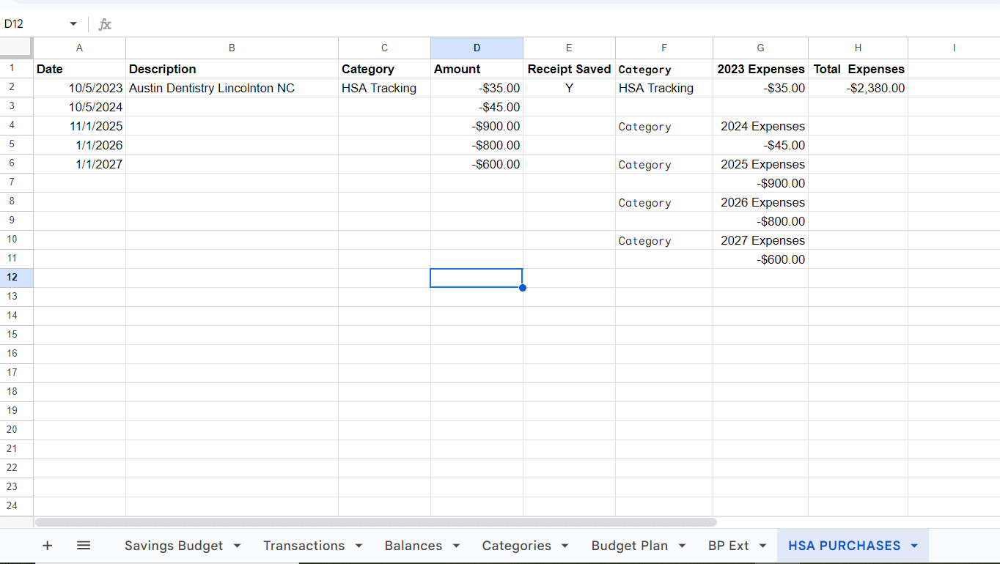The image size is (1000, 564).
Task: Select column B header
Action: [232, 48]
